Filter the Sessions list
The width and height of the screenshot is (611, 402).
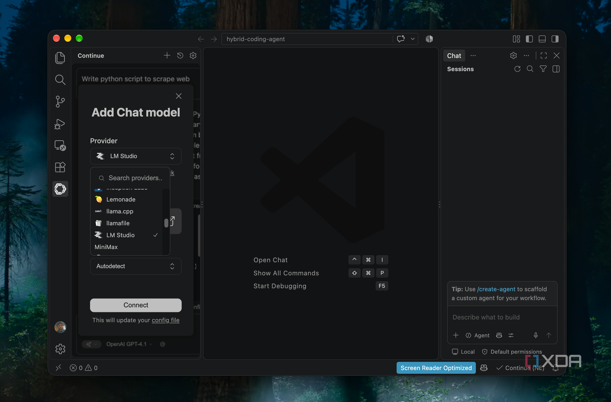coord(543,69)
